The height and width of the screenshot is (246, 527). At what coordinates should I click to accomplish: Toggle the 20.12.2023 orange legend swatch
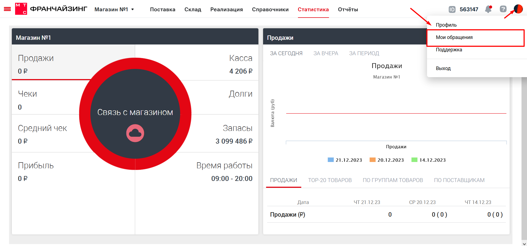click(372, 160)
